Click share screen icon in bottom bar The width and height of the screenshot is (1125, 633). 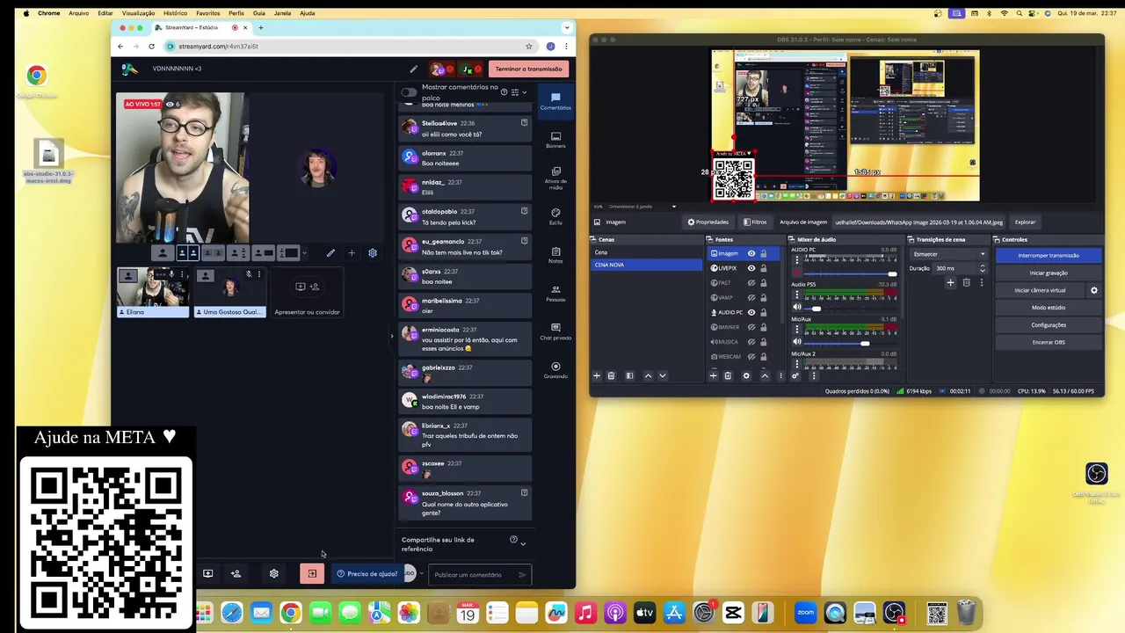(208, 574)
